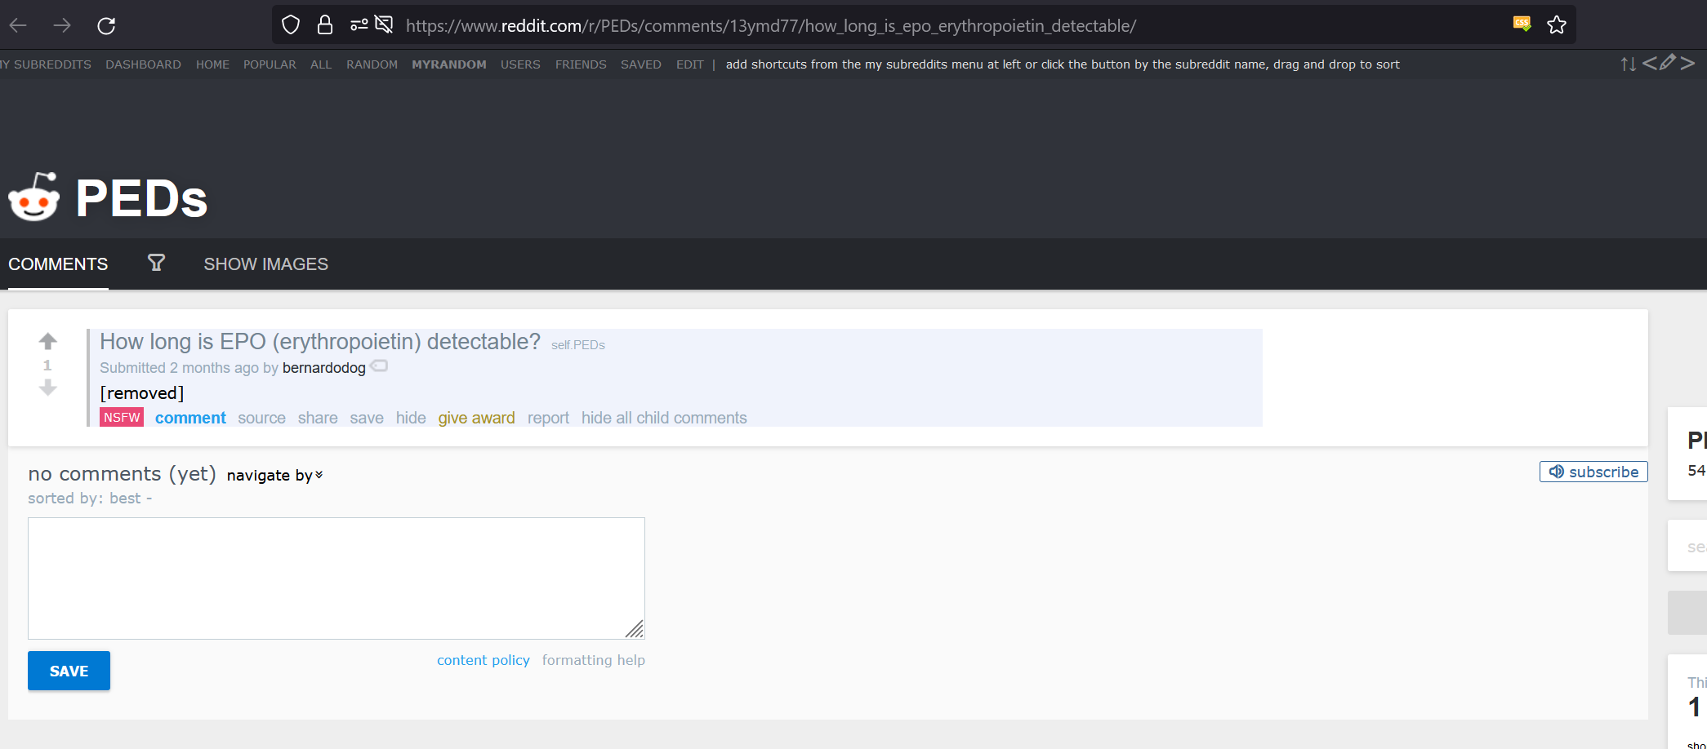Expand the navigate by dropdown
Viewport: 1707px width, 749px height.
click(x=274, y=476)
